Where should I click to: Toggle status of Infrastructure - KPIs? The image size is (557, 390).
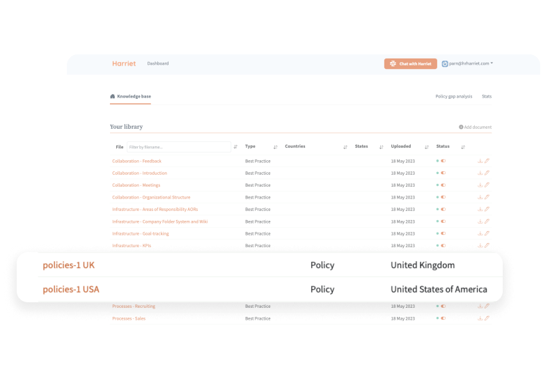pos(444,245)
